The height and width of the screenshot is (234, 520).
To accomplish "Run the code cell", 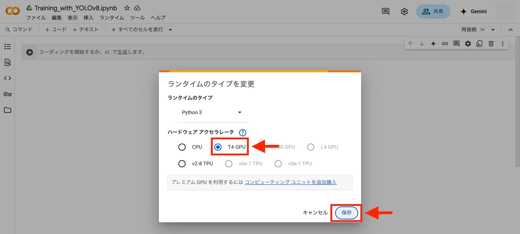I will 30,52.
